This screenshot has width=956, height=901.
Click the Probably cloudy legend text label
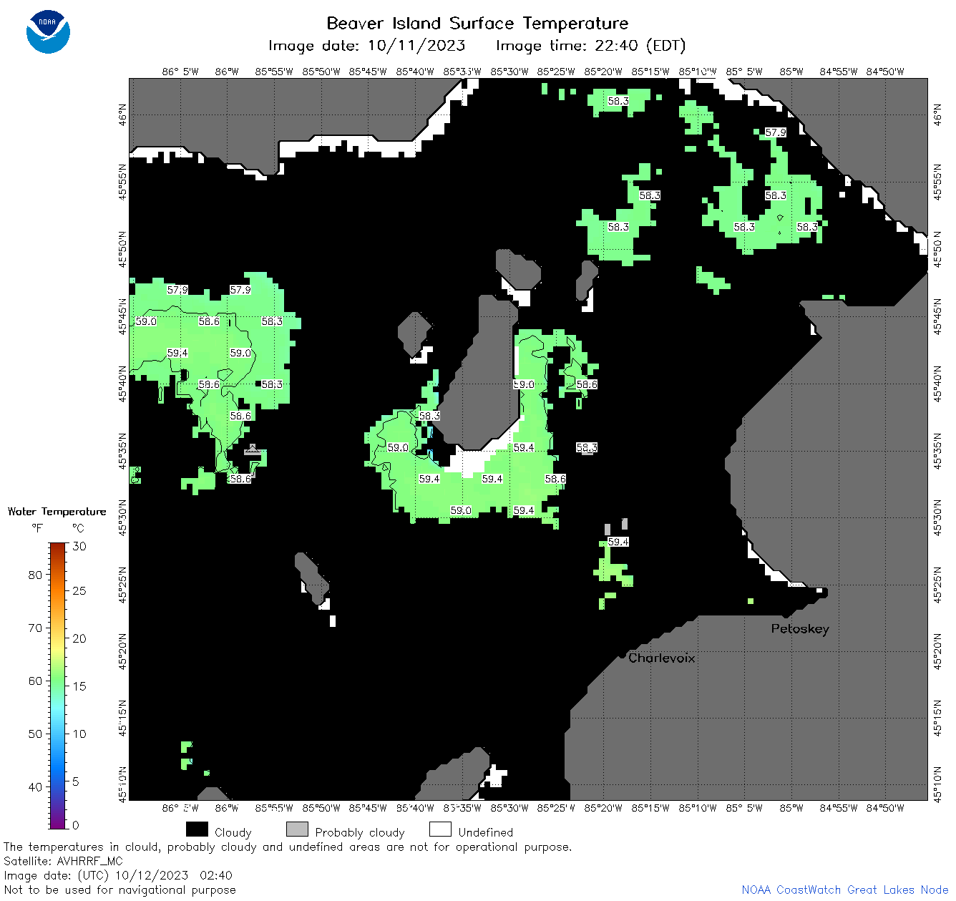point(360,832)
